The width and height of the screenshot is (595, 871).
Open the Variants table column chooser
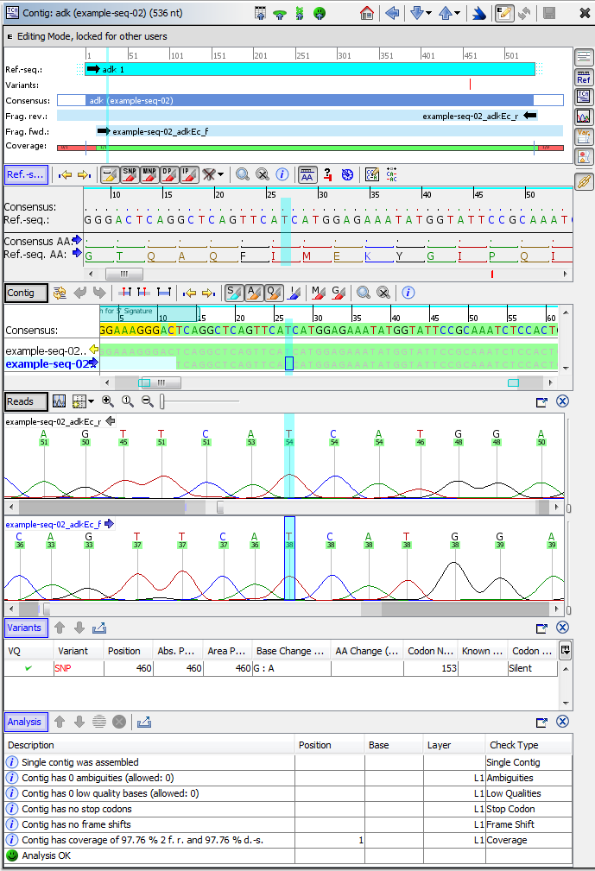(565, 651)
